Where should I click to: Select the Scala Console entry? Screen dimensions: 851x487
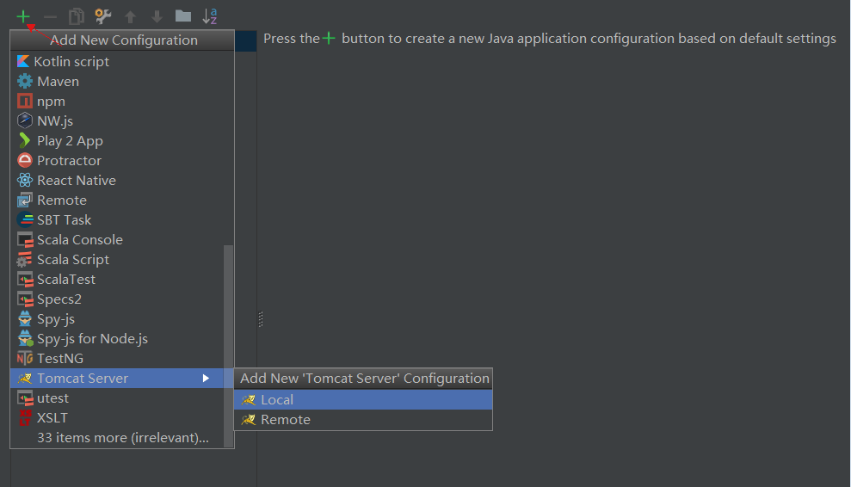click(x=117, y=239)
